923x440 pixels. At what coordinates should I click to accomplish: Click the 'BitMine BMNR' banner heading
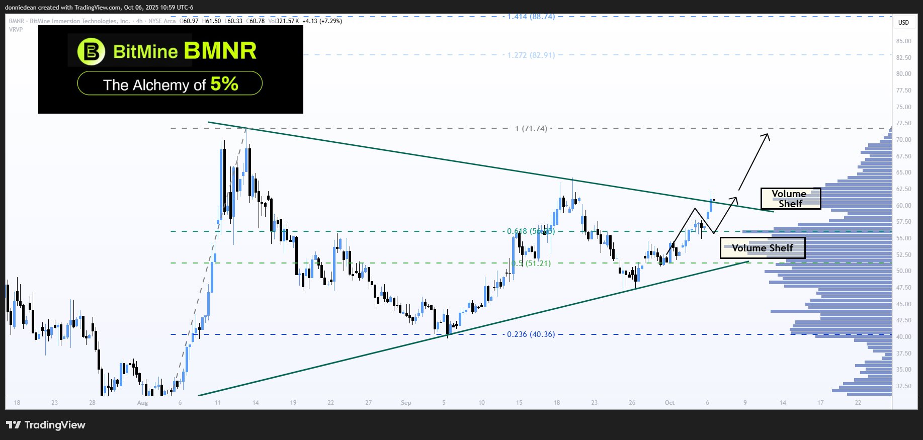(x=185, y=51)
